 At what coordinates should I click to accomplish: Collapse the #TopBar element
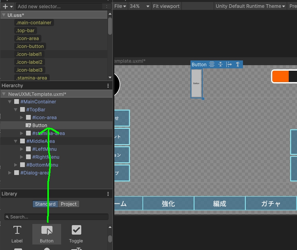(x=16, y=110)
